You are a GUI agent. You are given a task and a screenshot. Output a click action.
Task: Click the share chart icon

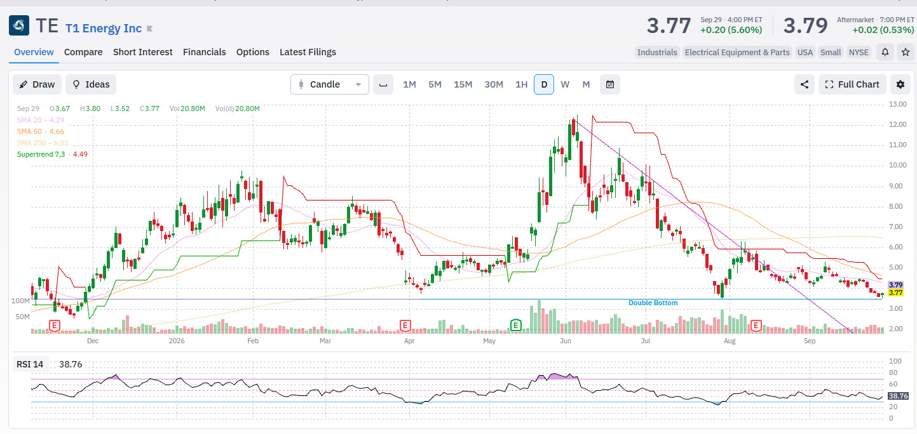coord(805,84)
